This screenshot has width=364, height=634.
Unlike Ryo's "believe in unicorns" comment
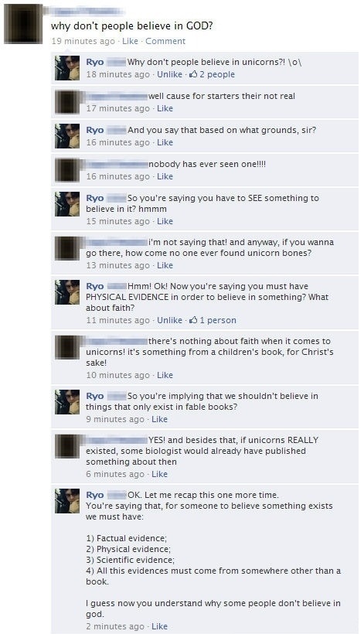pyautogui.click(x=169, y=74)
